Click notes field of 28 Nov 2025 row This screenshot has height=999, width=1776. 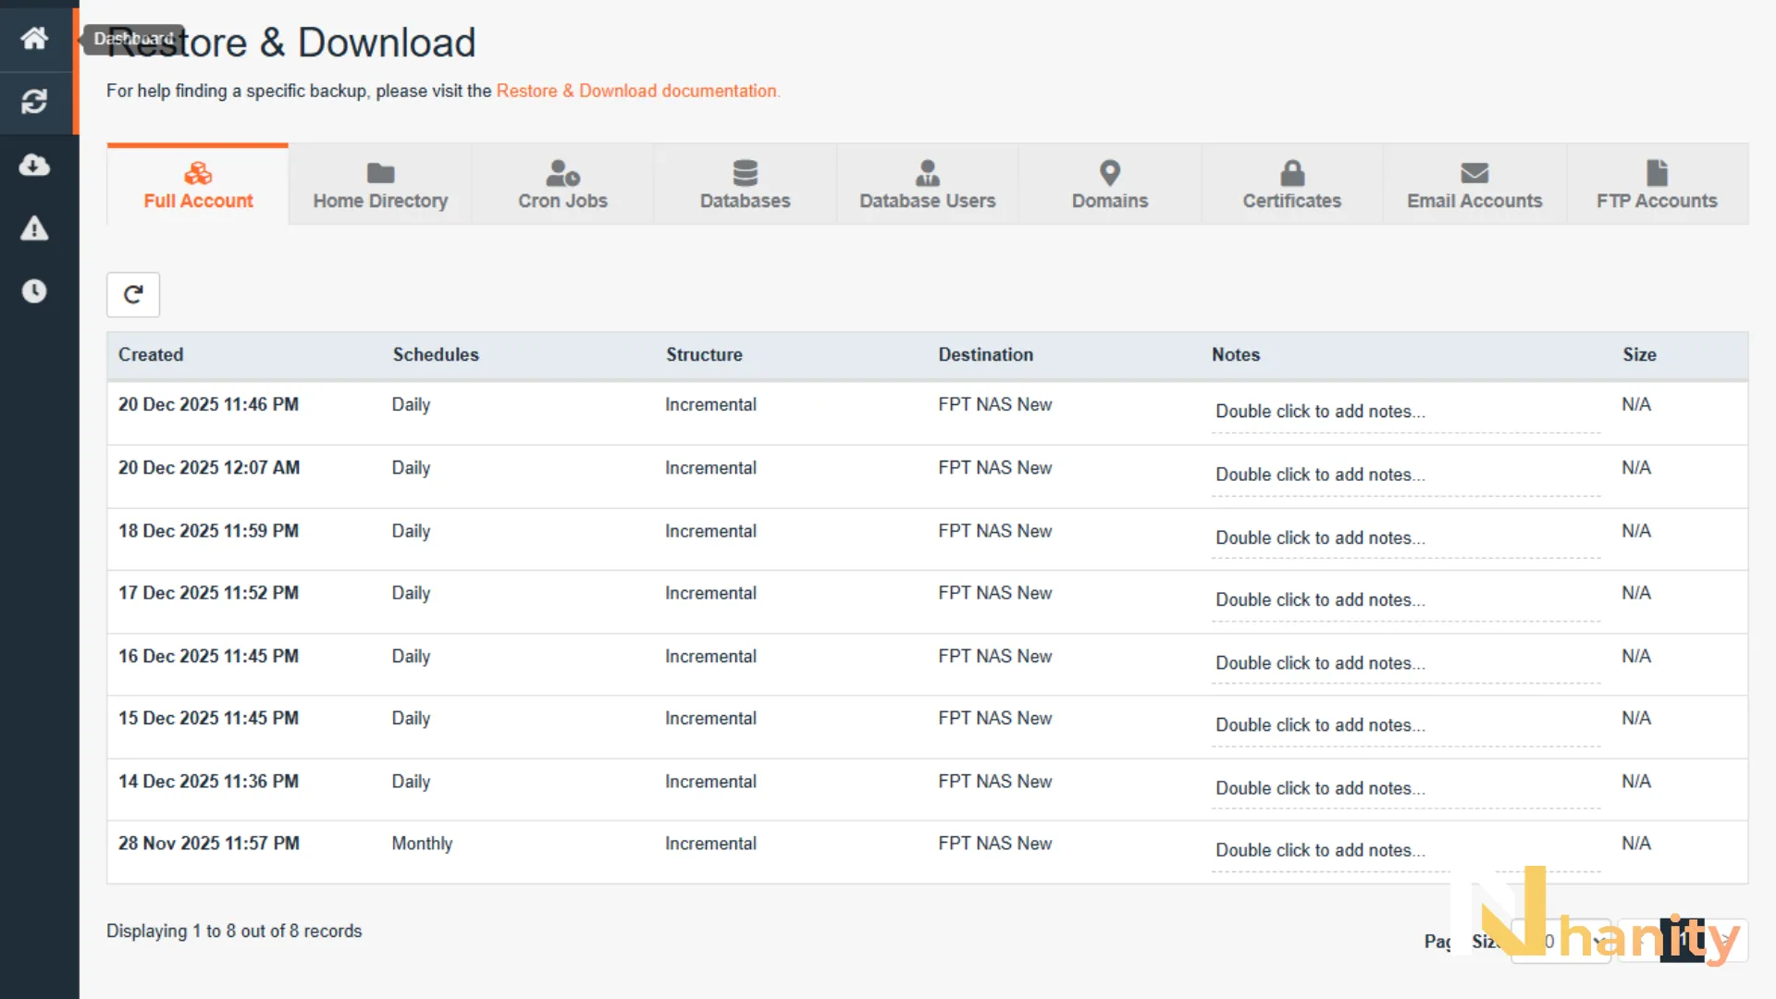point(1406,850)
